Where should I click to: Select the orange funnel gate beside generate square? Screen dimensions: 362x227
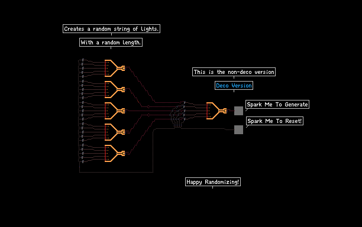tap(216, 111)
